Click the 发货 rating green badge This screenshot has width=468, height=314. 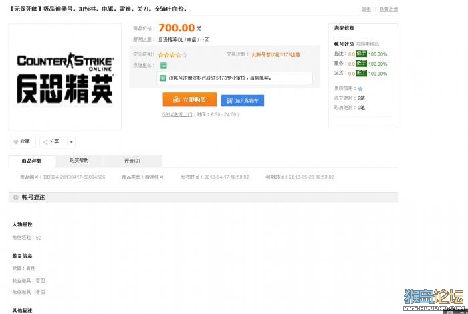[x=362, y=73]
